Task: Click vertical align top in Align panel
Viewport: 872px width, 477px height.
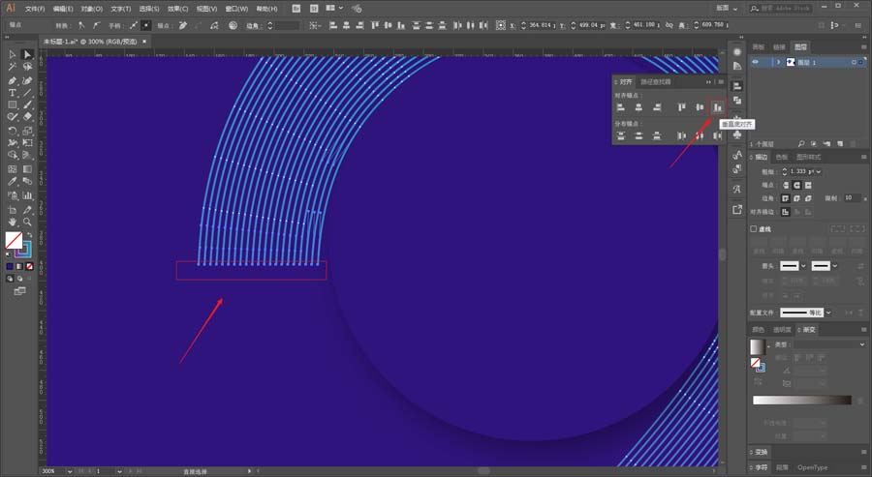Action: pos(681,107)
